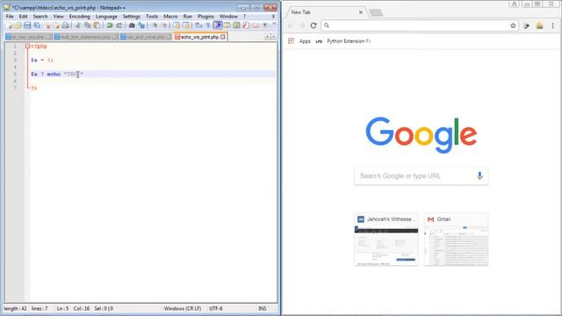Open the Macro menu

click(x=170, y=17)
